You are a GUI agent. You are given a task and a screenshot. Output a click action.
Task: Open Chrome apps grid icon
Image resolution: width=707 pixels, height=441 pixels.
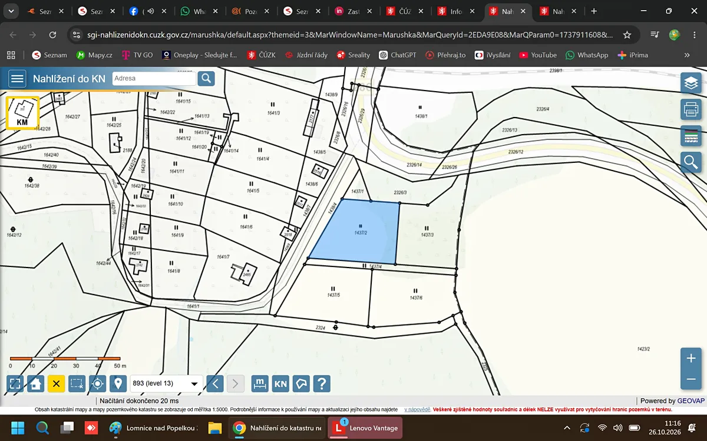click(x=11, y=55)
